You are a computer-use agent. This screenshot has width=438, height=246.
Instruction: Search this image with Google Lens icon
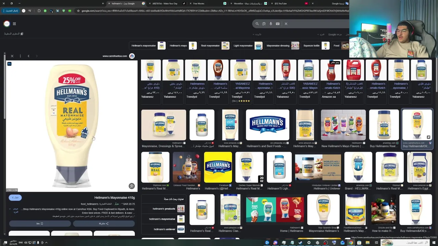(x=131, y=186)
